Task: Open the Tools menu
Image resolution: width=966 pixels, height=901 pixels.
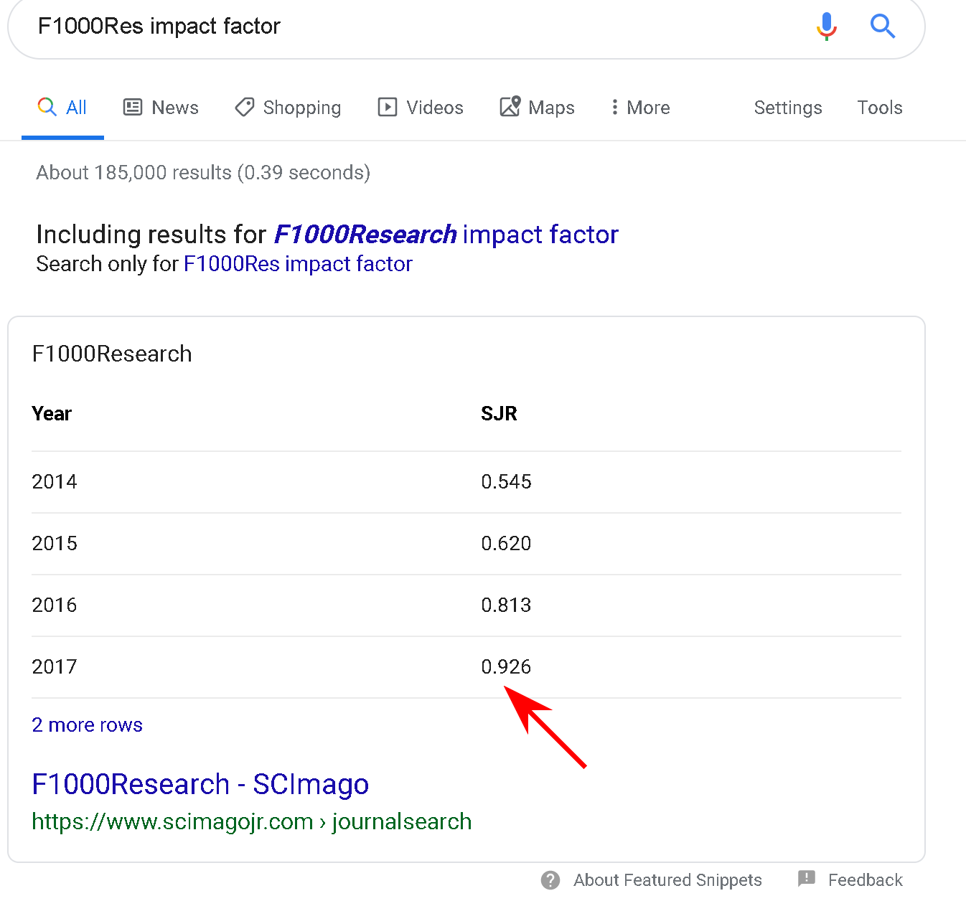Action: point(879,108)
